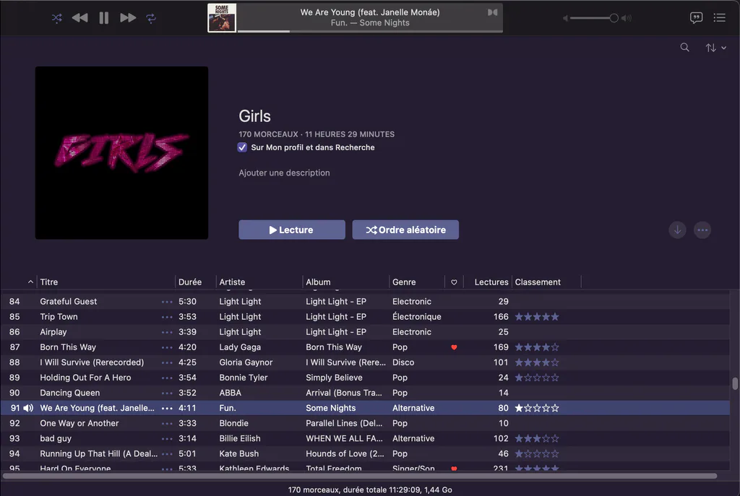The height and width of the screenshot is (496, 740).
Task: Adjust the volume slider knob
Action: coord(614,18)
